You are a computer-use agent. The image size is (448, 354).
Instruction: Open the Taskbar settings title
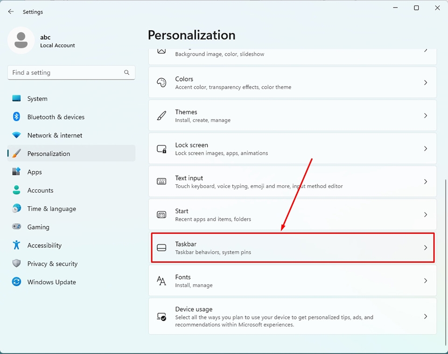pyautogui.click(x=186, y=244)
